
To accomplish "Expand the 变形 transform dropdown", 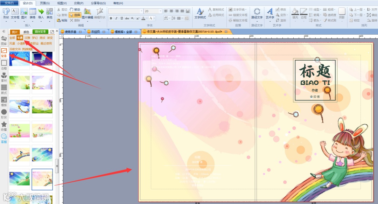I will pos(287,15).
